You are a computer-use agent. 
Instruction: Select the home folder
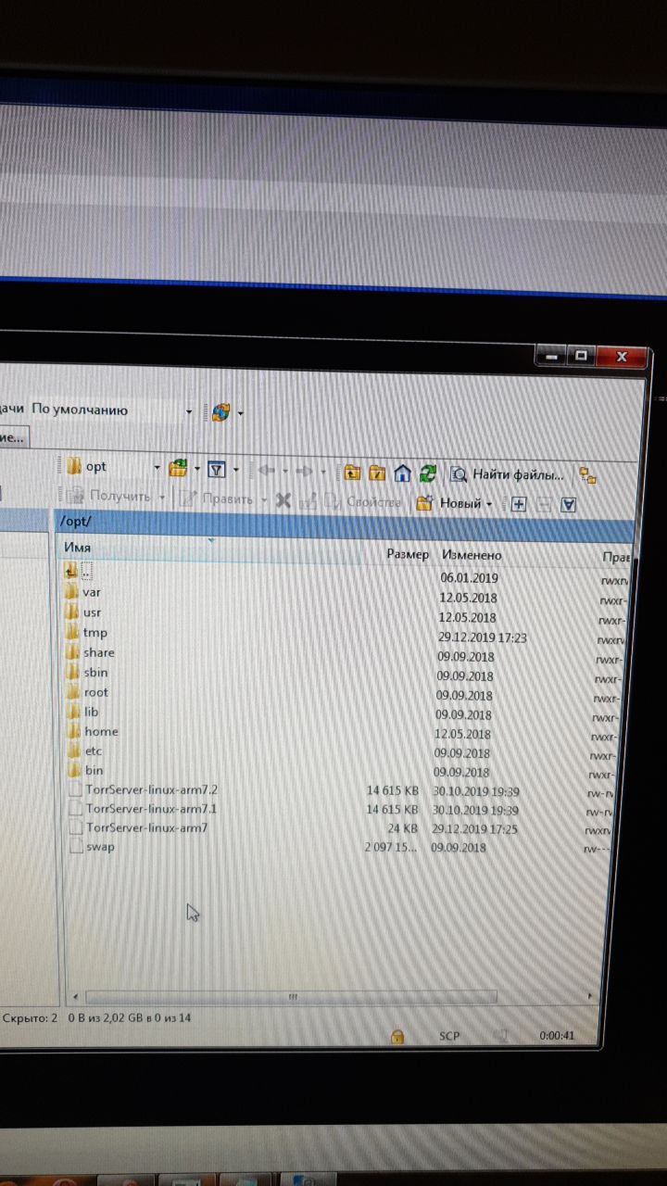pyautogui.click(x=101, y=731)
